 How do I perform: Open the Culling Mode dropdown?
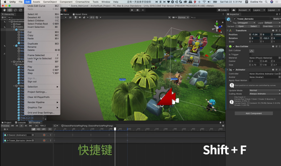[x=265, y=94]
